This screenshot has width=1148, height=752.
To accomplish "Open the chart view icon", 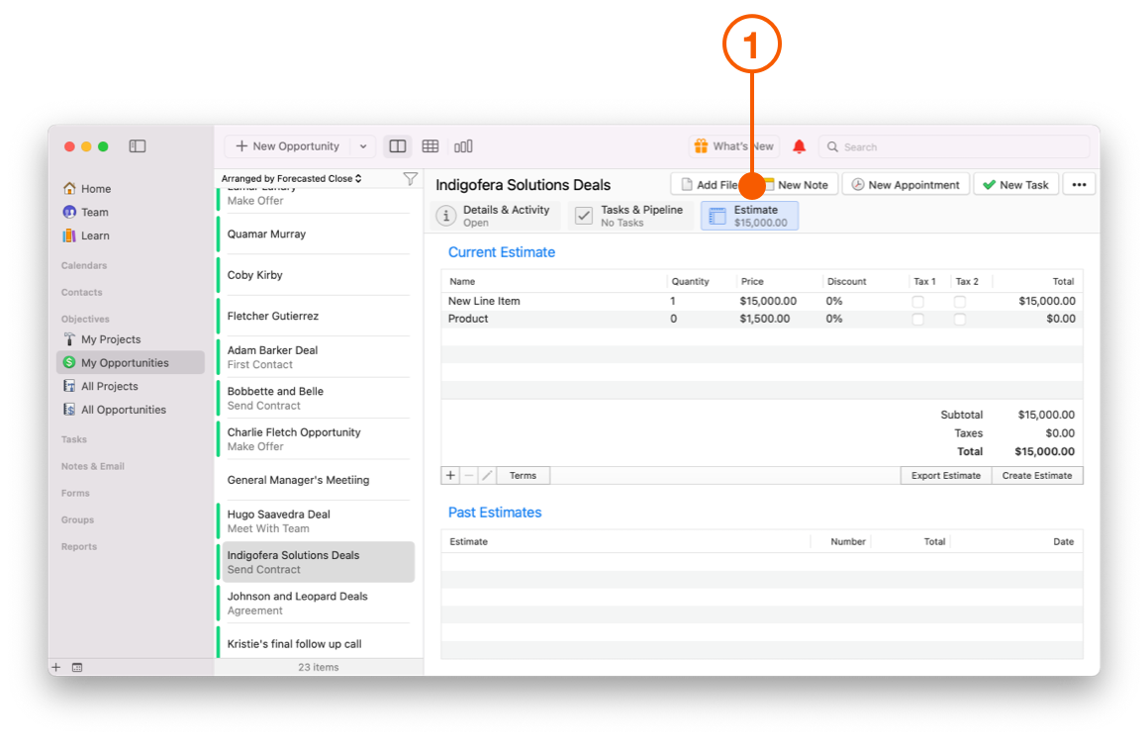I will (x=463, y=146).
